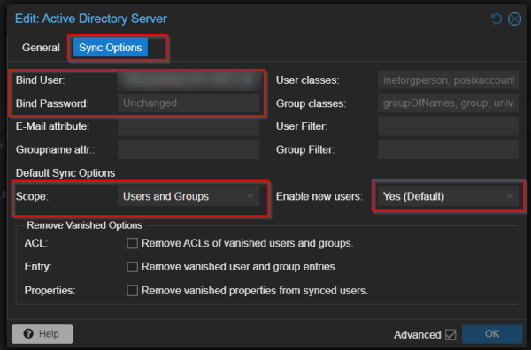Edit the User classes field
The height and width of the screenshot is (350, 531).
tap(449, 80)
